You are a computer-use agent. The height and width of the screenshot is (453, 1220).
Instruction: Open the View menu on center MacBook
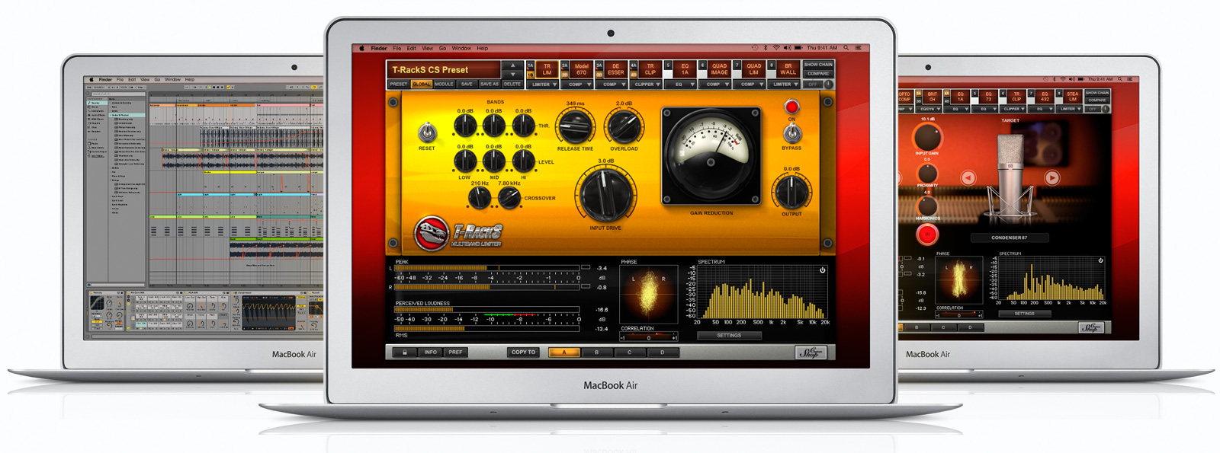pyautogui.click(x=428, y=48)
